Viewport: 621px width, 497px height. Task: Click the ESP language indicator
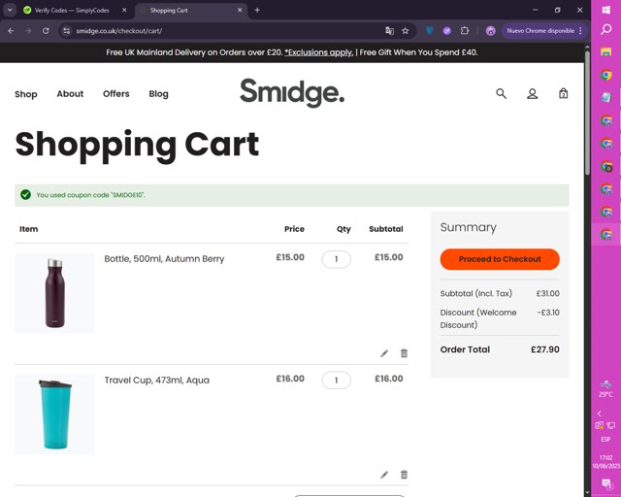point(605,439)
